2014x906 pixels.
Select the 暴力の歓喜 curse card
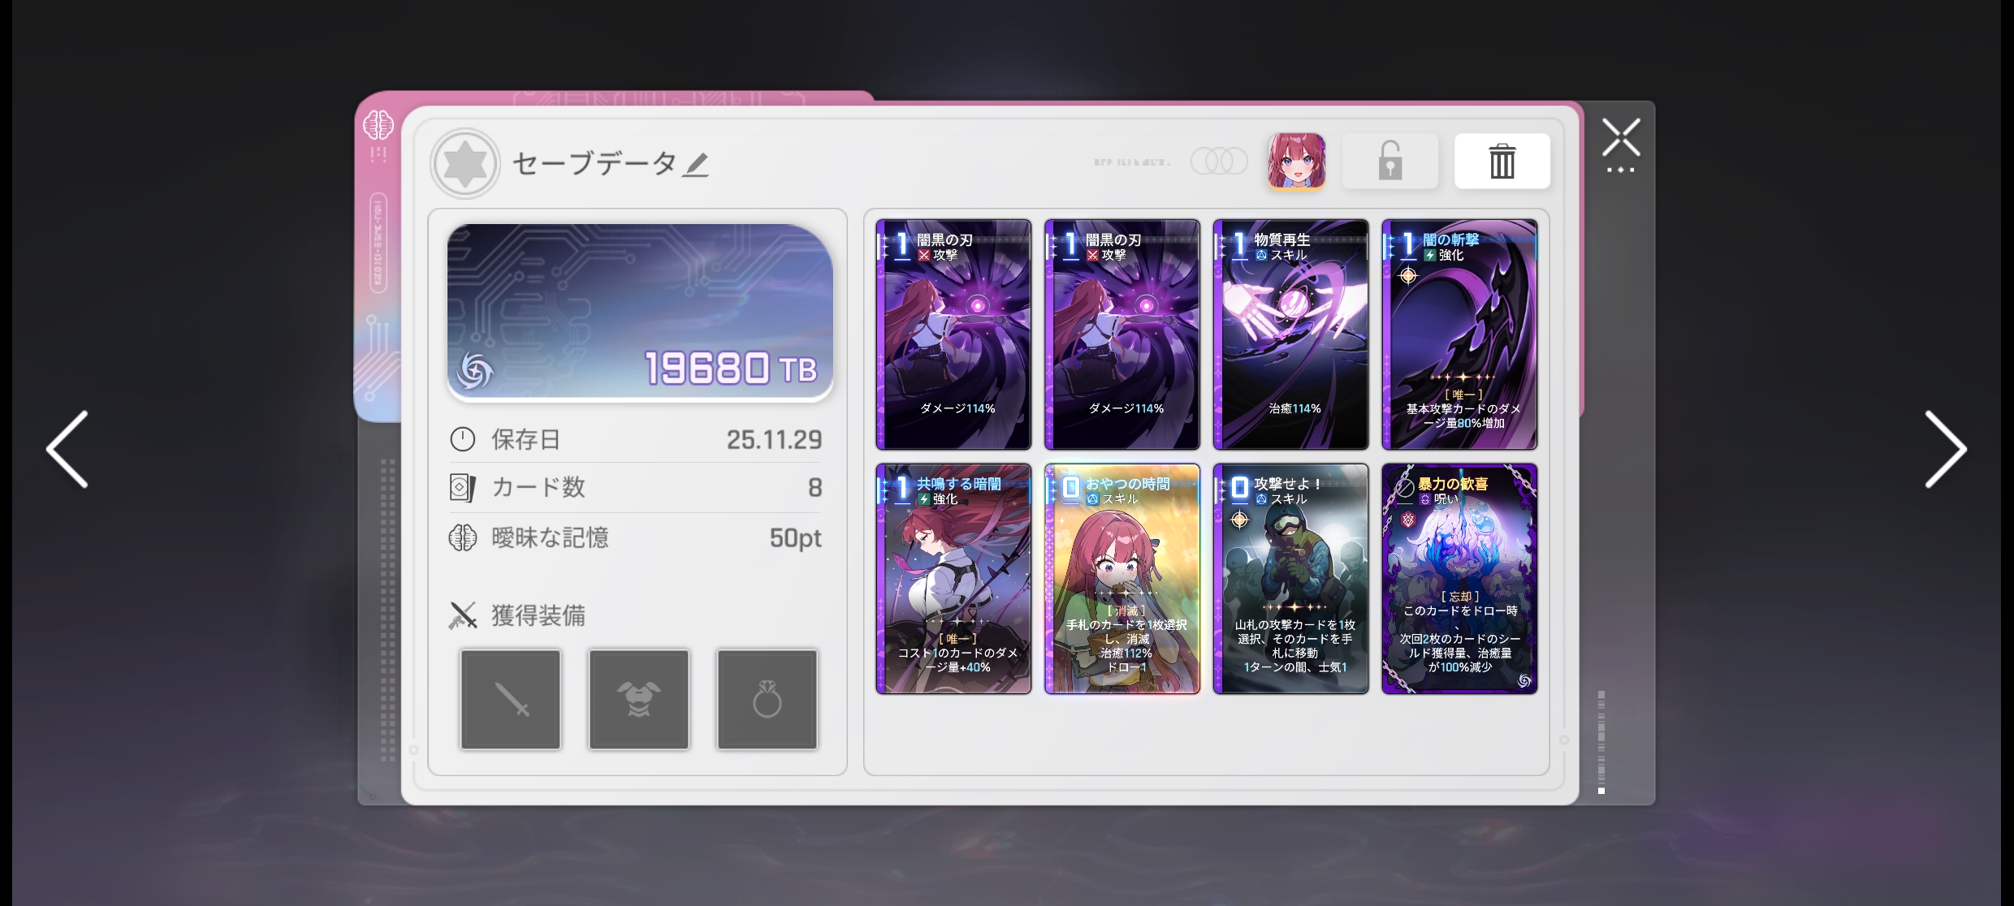(x=1459, y=579)
